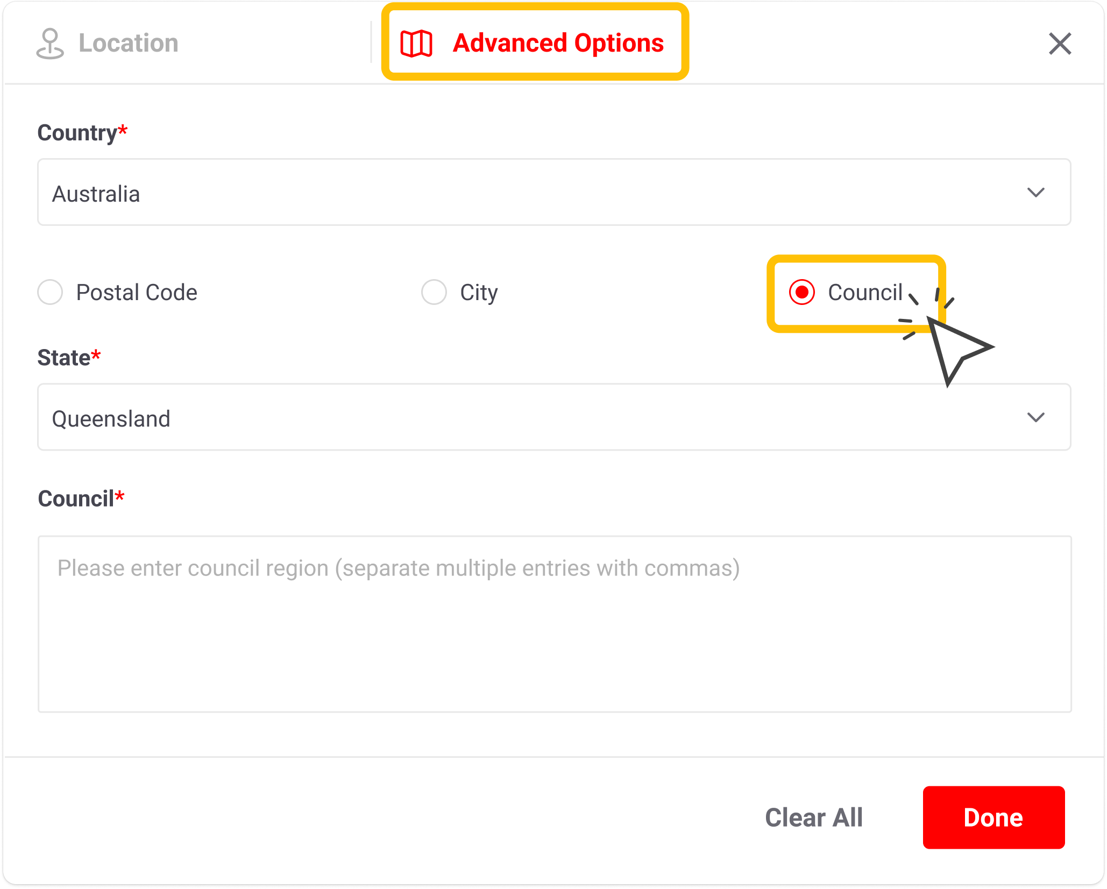
Task: Select the City radio button
Action: [434, 293]
